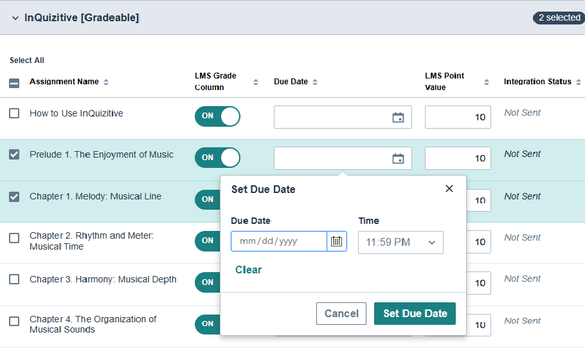585x348 pixels.
Task: Sort by Integration Status column
Action: [x=577, y=82]
